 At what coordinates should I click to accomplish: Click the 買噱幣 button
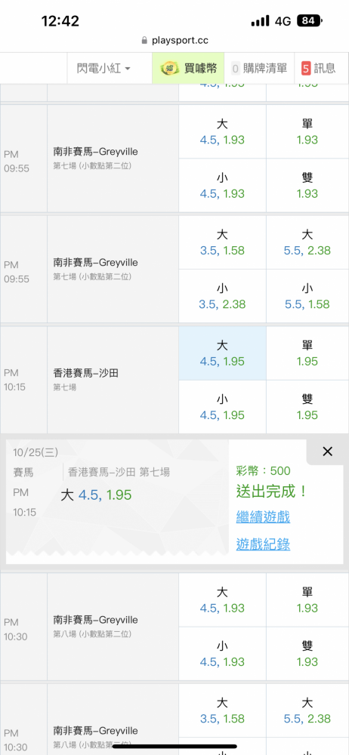click(x=189, y=69)
